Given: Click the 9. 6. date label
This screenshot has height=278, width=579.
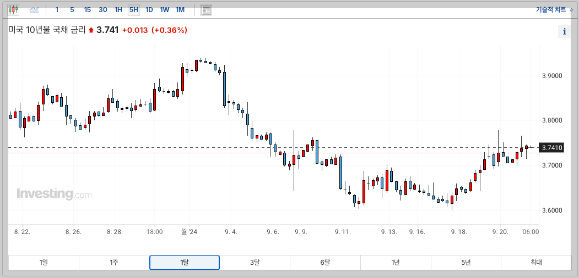Looking at the screenshot, I should pyautogui.click(x=273, y=232).
